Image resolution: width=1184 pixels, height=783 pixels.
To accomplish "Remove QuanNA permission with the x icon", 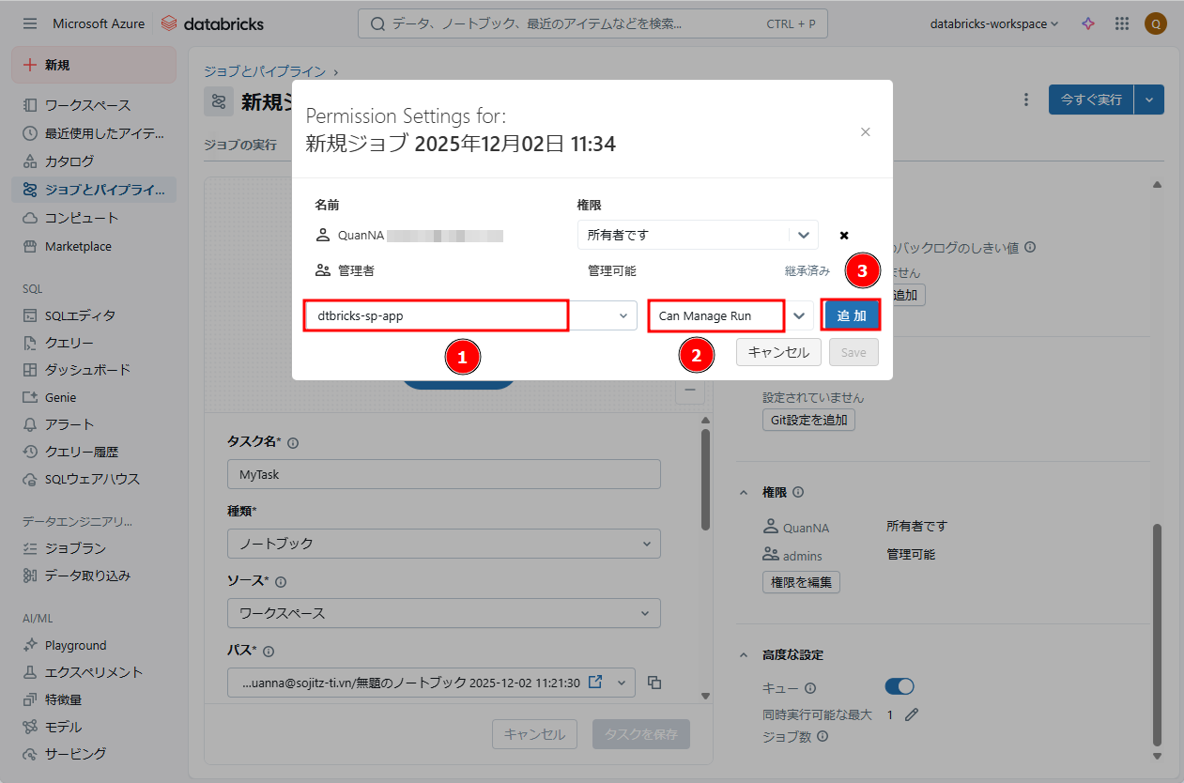I will 844,236.
